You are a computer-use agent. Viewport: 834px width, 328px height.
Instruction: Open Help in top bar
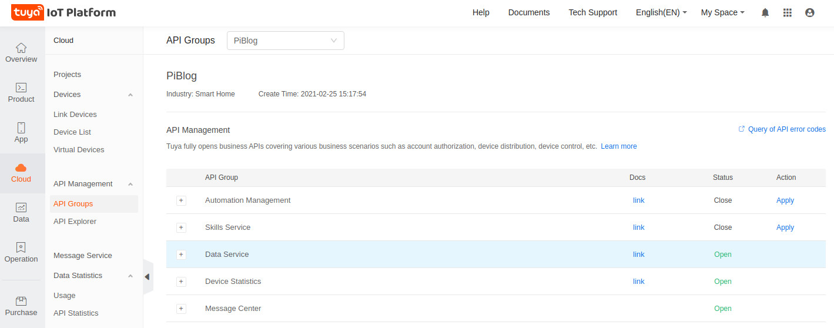point(481,12)
